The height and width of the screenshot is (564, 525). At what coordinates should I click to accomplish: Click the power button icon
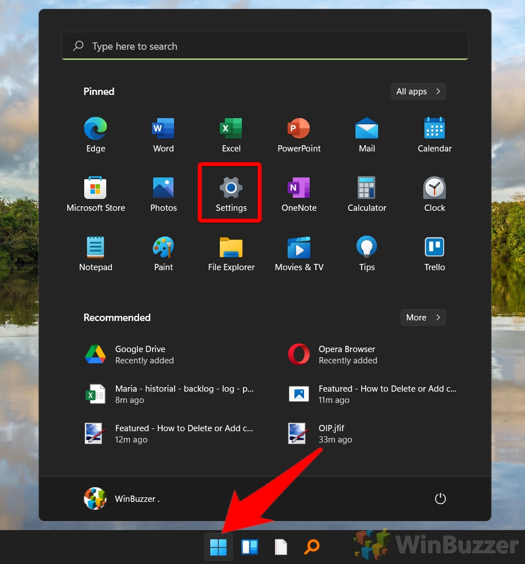pyautogui.click(x=440, y=498)
